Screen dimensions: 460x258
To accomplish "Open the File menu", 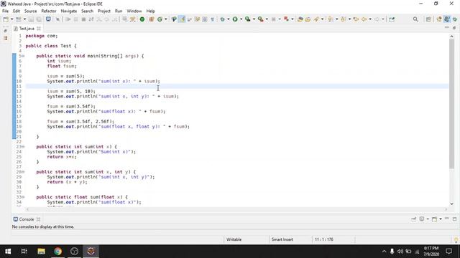I will point(5,11).
